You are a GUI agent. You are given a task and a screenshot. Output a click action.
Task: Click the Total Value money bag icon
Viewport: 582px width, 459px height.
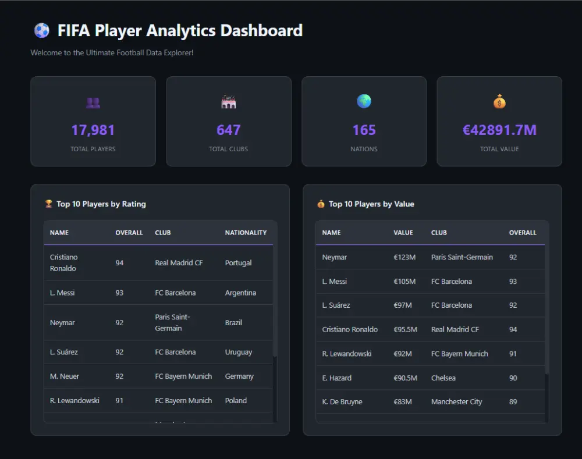pyautogui.click(x=499, y=102)
